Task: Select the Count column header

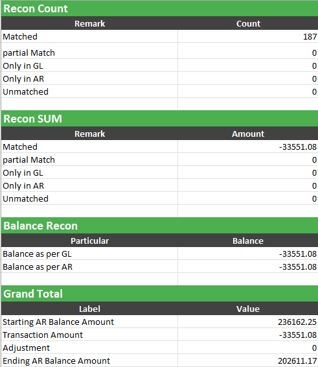Action: coord(248,23)
